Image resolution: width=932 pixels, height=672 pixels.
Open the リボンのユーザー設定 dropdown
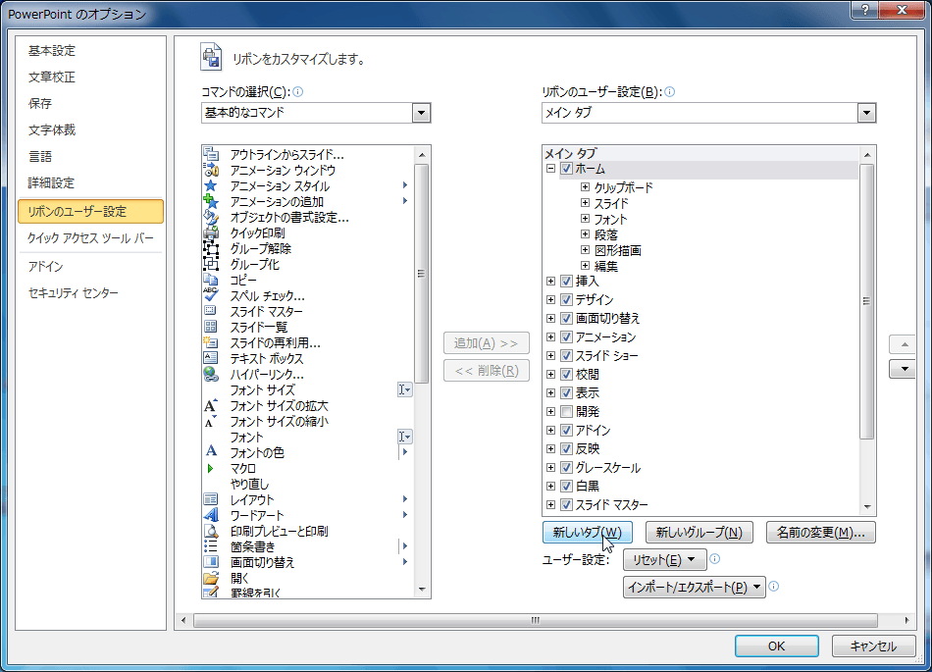866,112
